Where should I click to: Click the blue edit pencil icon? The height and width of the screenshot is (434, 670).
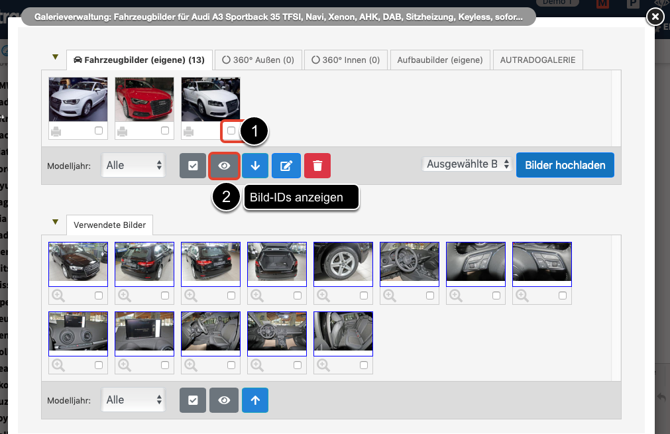pos(286,166)
